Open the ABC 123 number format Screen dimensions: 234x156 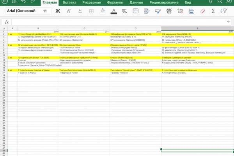pyautogui.click(x=169, y=11)
